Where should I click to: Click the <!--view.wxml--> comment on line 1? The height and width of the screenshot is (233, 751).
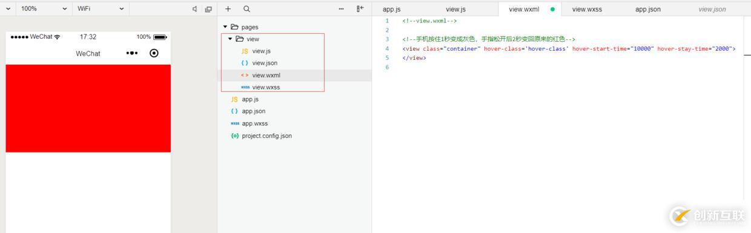tap(429, 21)
